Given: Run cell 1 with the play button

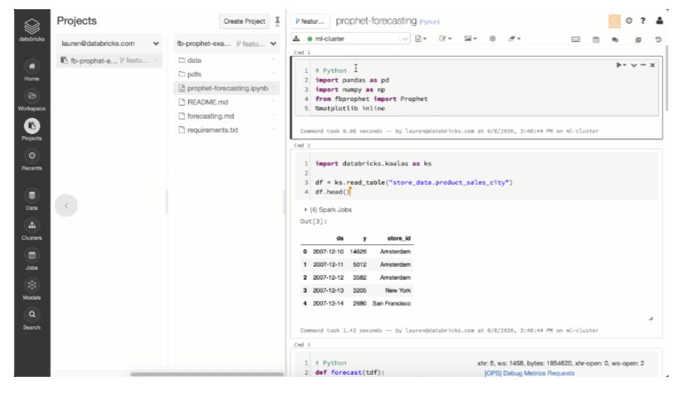Looking at the screenshot, I should tap(621, 65).
